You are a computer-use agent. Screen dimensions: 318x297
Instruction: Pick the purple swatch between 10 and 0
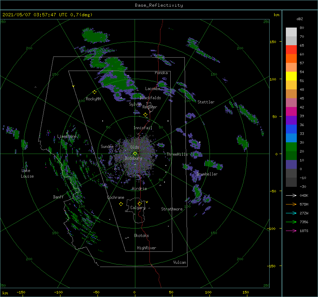coord(291,165)
